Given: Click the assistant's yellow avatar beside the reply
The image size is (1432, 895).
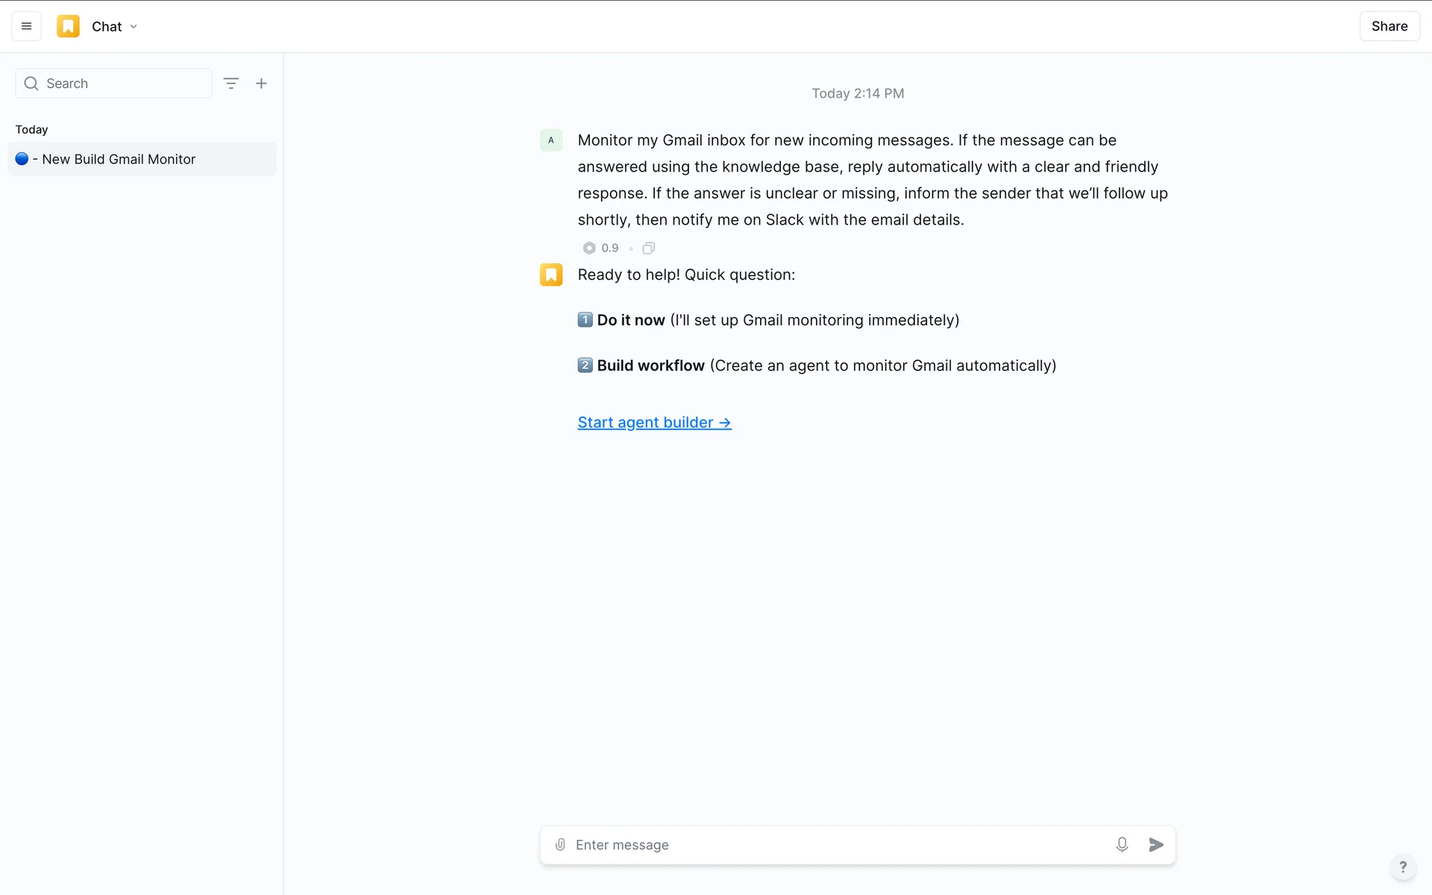Looking at the screenshot, I should click(551, 274).
